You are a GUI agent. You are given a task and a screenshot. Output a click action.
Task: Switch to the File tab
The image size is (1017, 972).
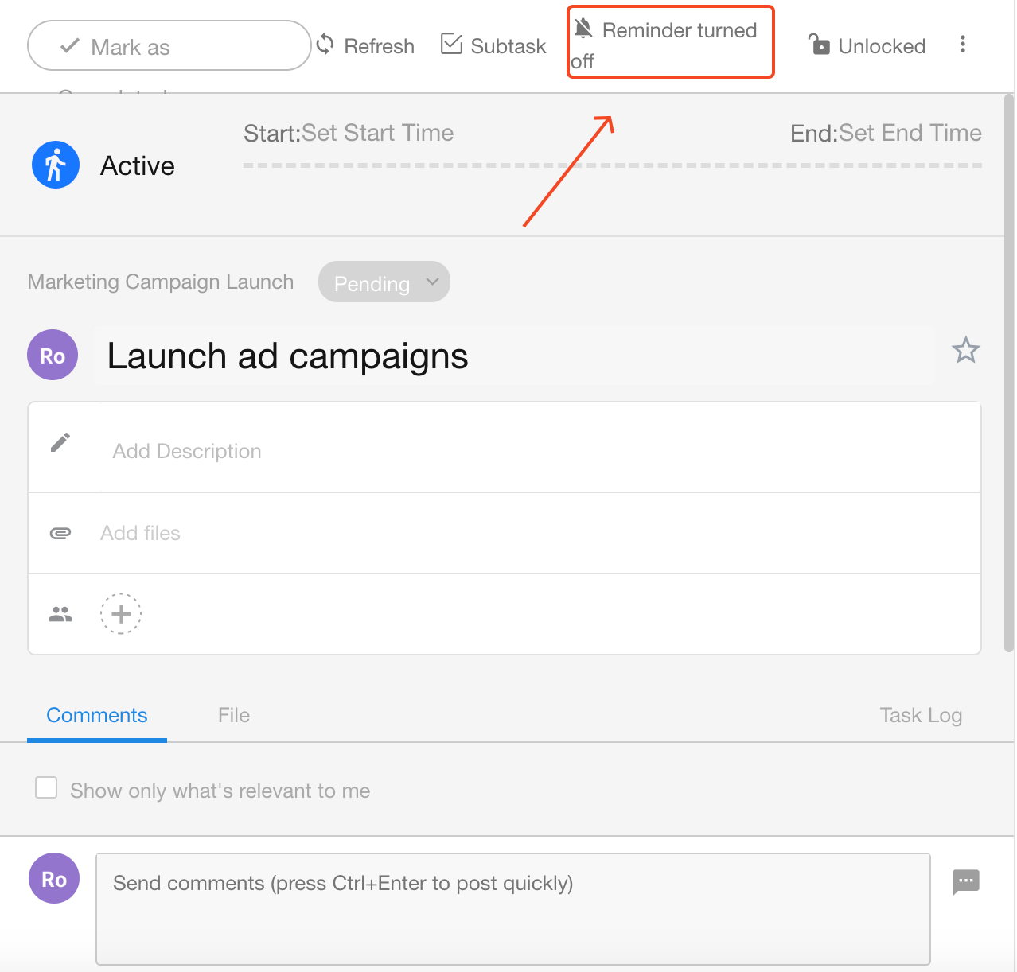click(x=234, y=715)
